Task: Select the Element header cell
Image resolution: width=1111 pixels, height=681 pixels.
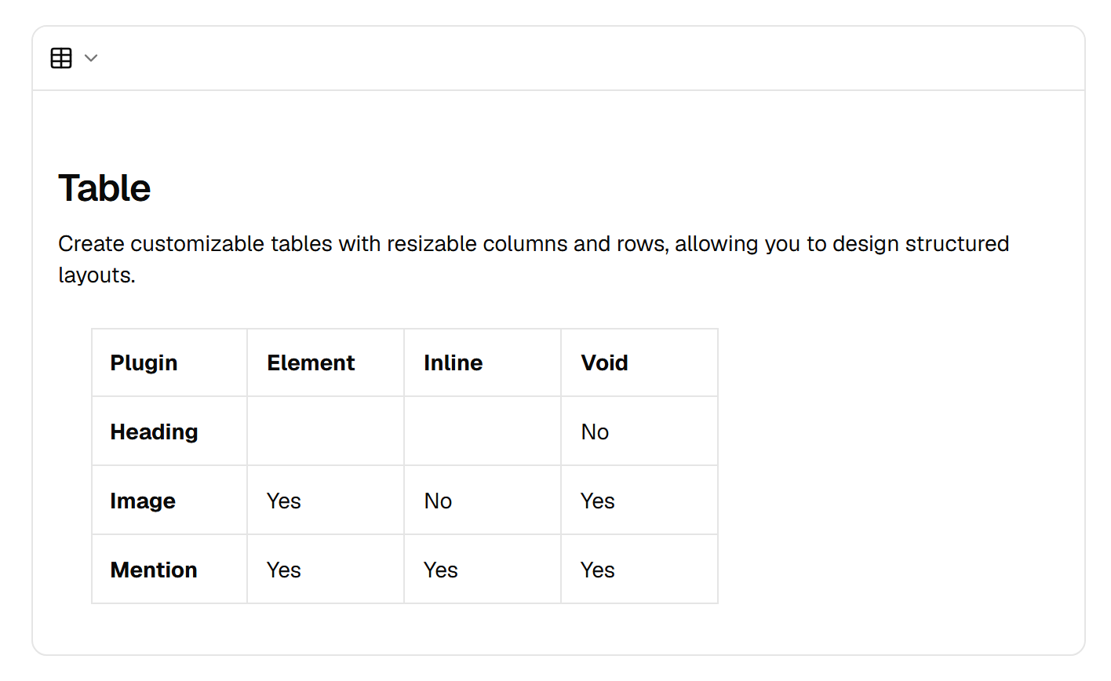Action: [x=326, y=362]
